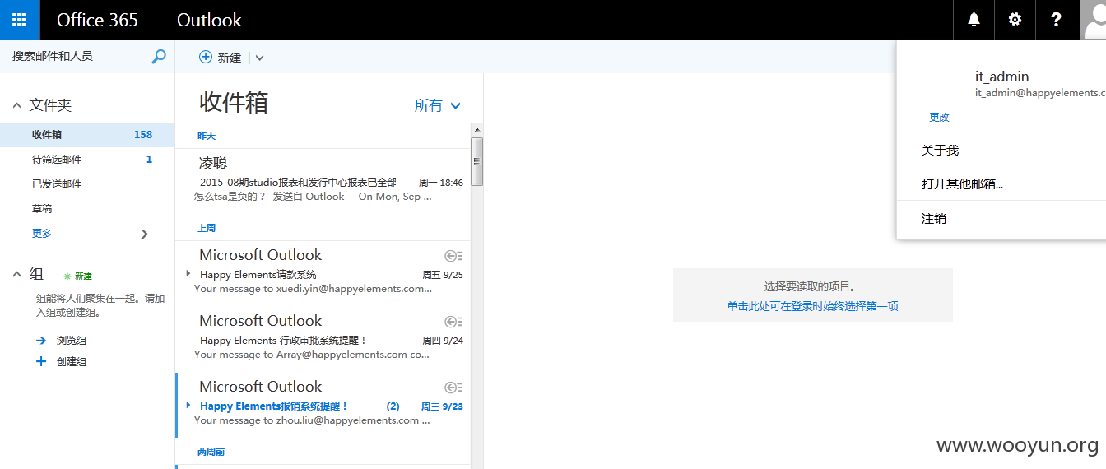
Task: Open the 所有 filter dropdown
Action: [x=438, y=105]
